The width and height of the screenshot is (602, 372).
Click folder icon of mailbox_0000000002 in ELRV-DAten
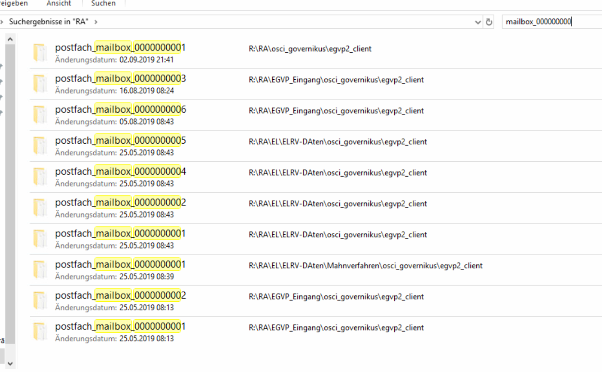tap(40, 208)
